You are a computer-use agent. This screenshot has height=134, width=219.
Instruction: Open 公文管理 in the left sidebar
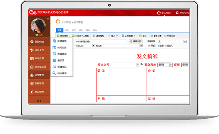pos(39,75)
